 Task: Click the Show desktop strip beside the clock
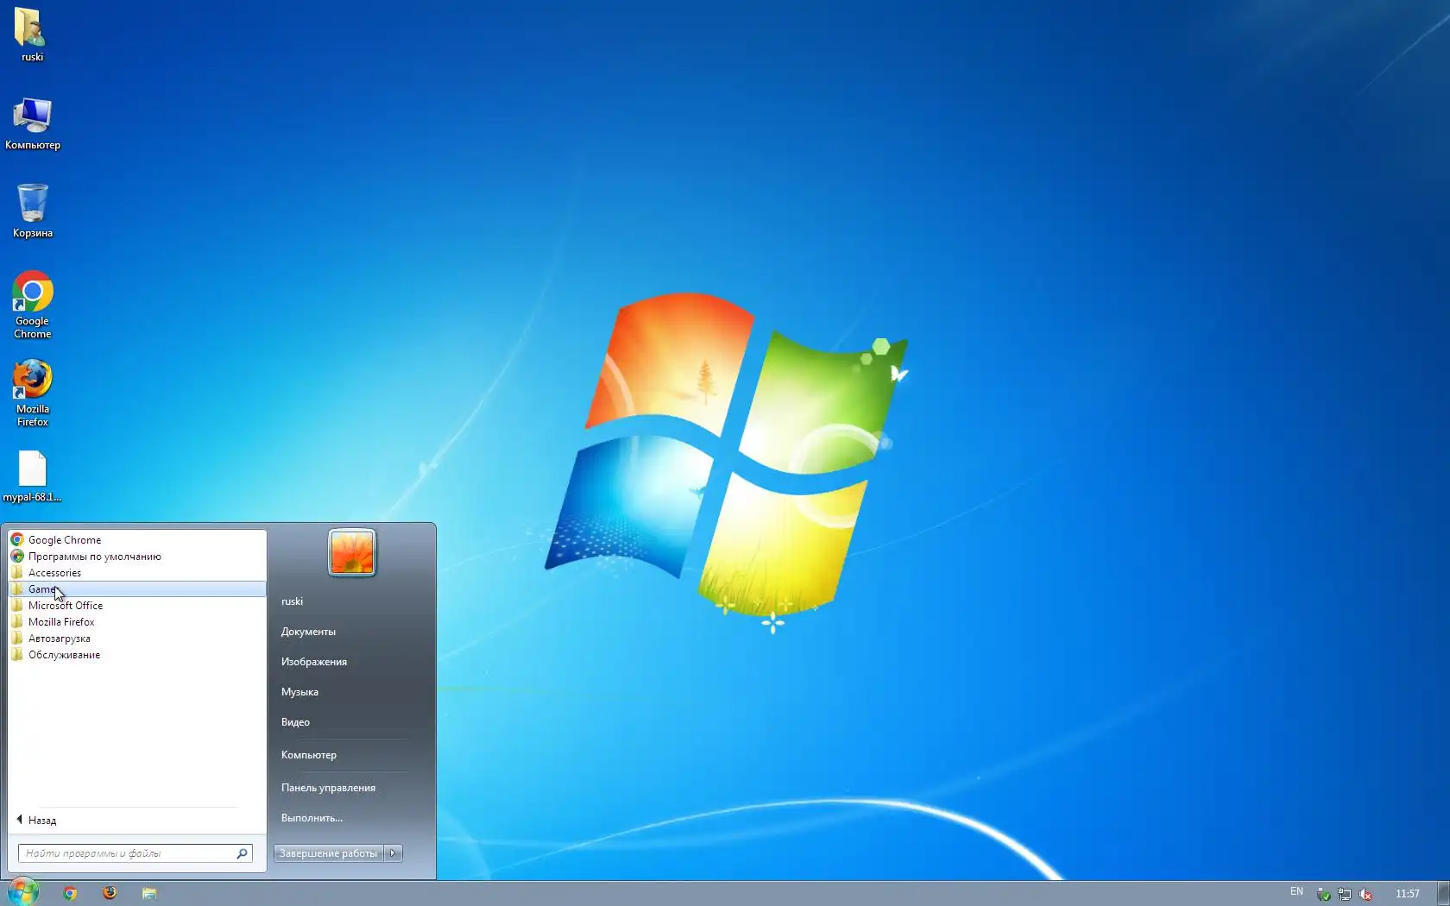point(1443,893)
